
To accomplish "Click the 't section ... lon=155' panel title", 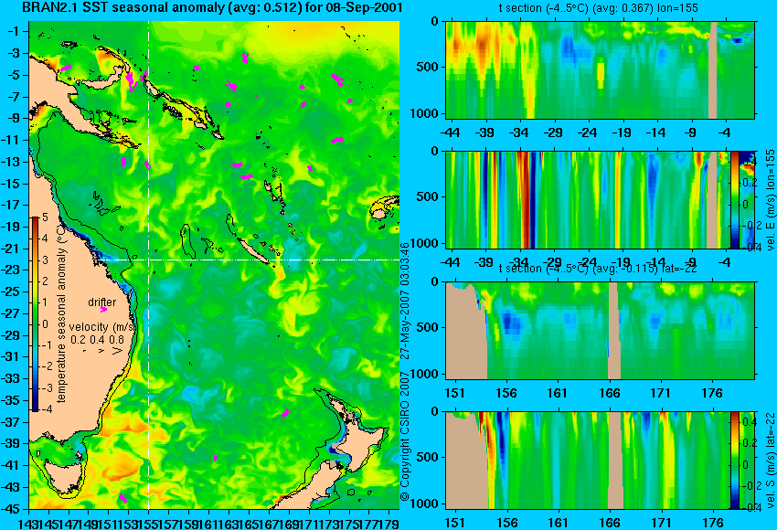I will pos(599,8).
